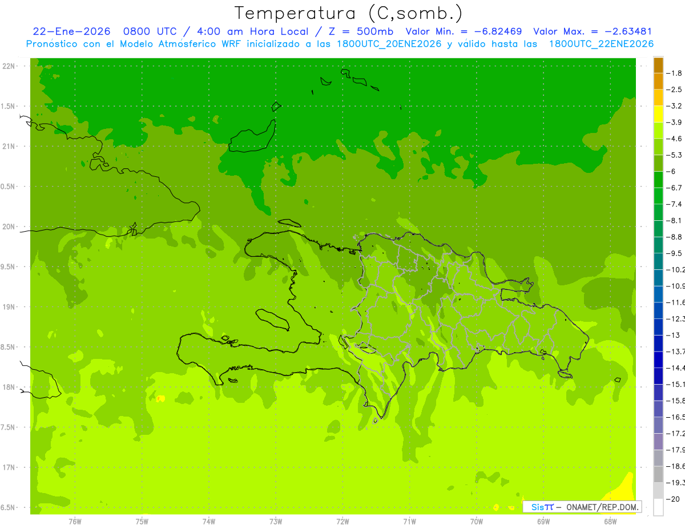This screenshot has width=685, height=529.
Task: Click the '-15.8' color bar label
Action: click(x=676, y=401)
